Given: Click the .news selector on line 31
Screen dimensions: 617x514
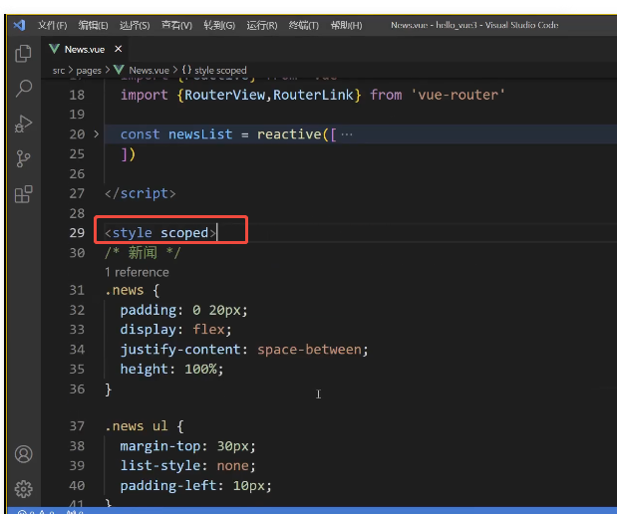Looking at the screenshot, I should pos(124,290).
